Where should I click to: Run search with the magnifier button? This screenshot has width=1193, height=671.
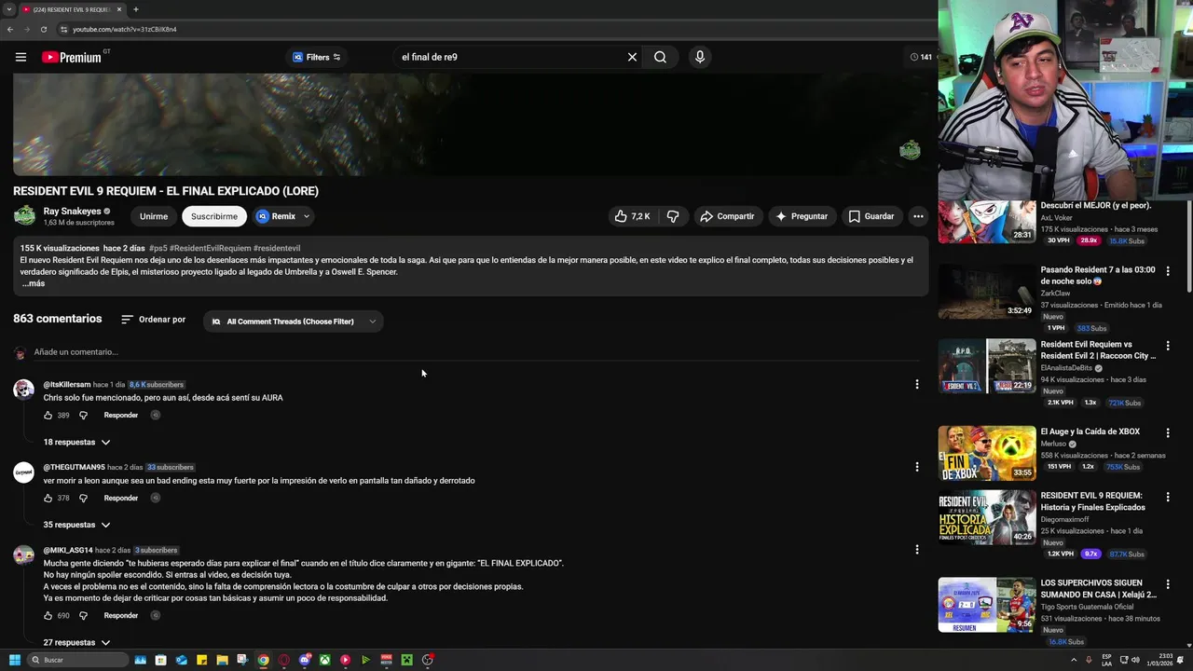pos(660,57)
